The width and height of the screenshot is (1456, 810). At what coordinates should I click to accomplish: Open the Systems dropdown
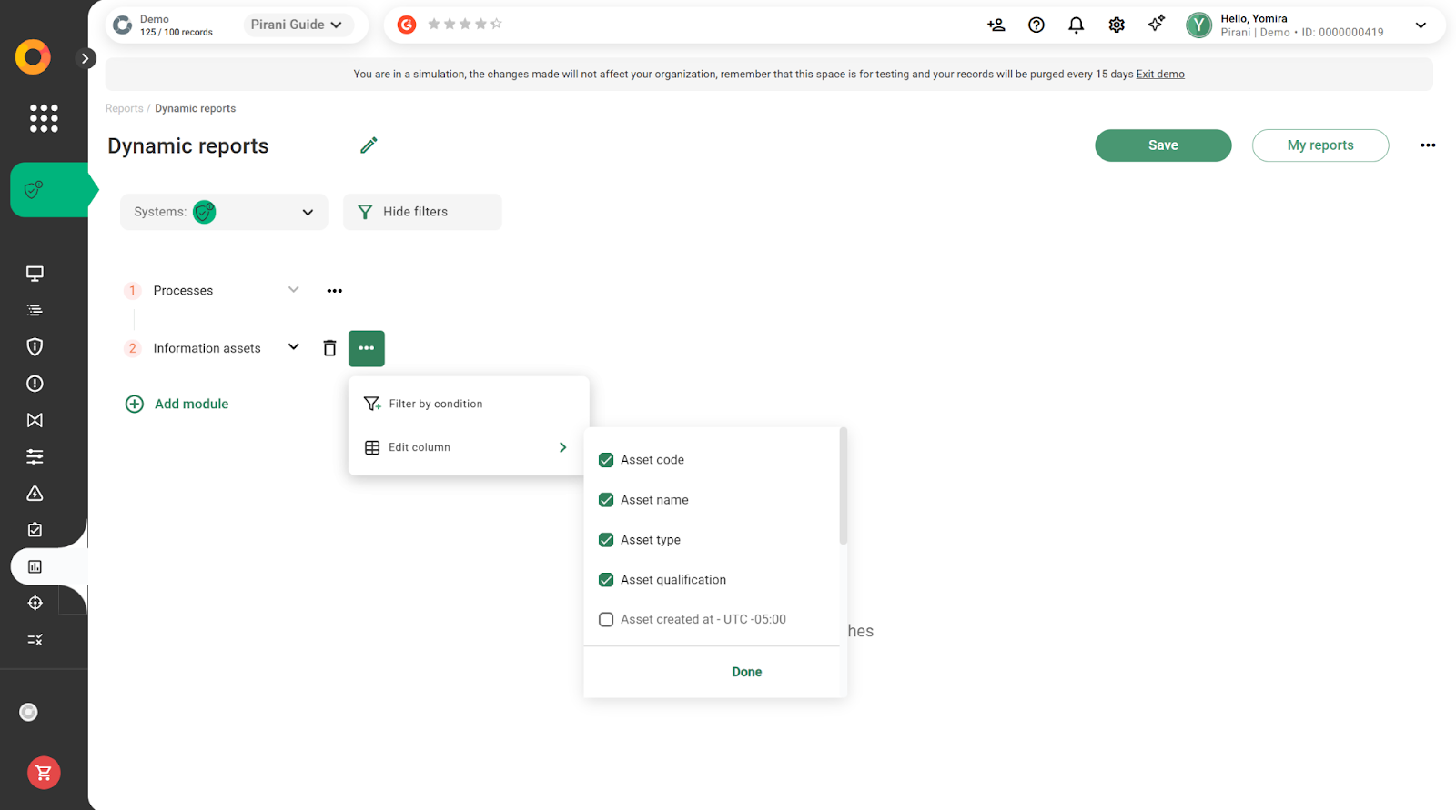(x=224, y=212)
